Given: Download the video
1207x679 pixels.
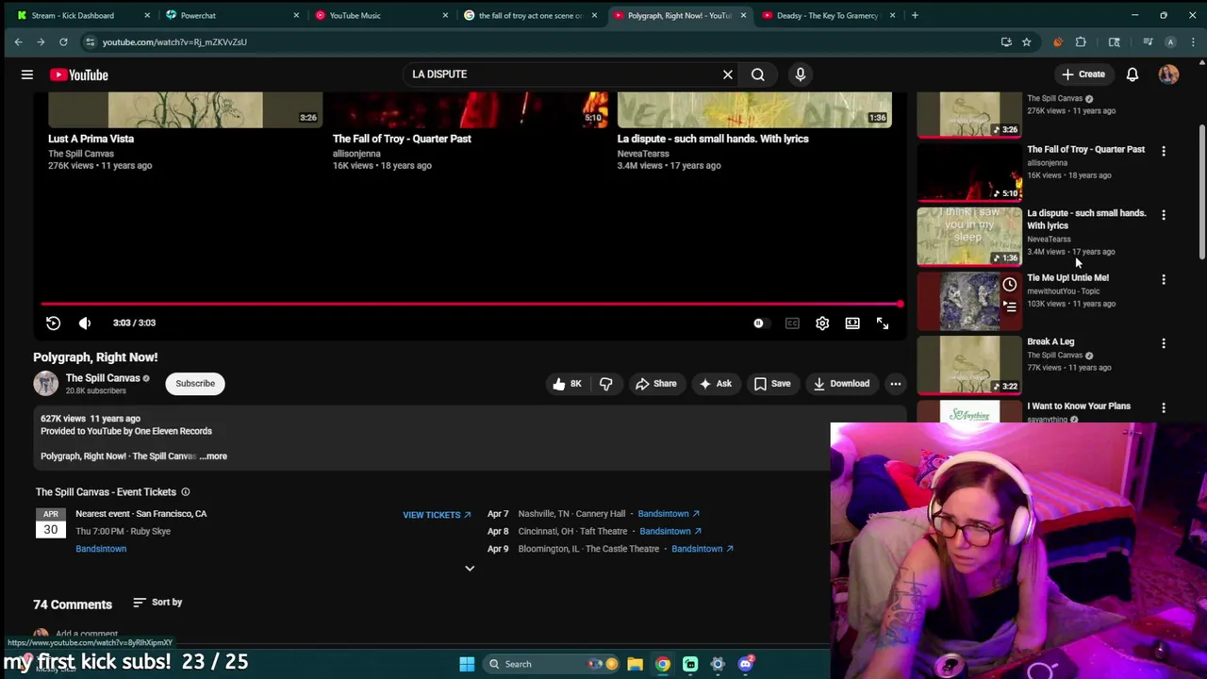Looking at the screenshot, I should point(841,384).
